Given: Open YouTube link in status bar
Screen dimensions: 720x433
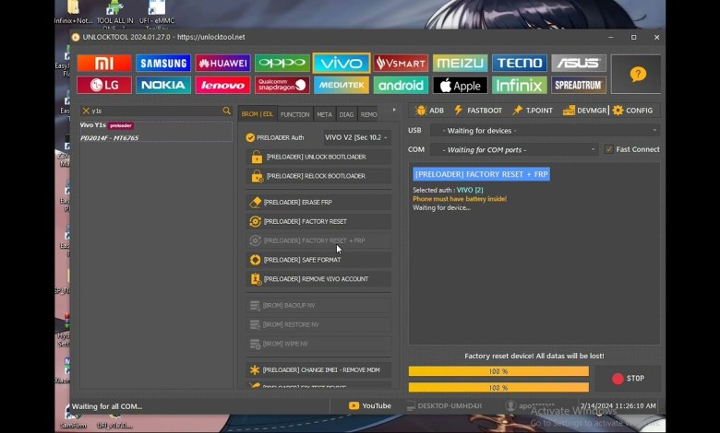Looking at the screenshot, I should [x=369, y=405].
